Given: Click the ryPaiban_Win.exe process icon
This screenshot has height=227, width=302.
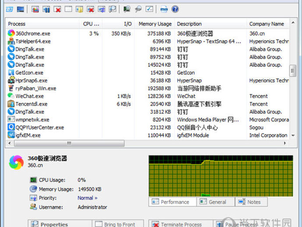Looking at the screenshot, I should (11, 88).
